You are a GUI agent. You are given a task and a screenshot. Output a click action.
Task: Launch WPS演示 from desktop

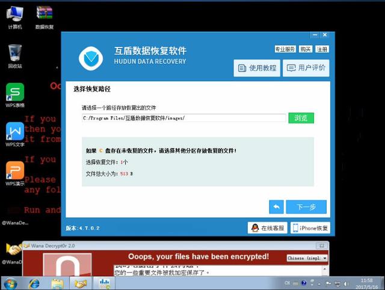[15, 173]
